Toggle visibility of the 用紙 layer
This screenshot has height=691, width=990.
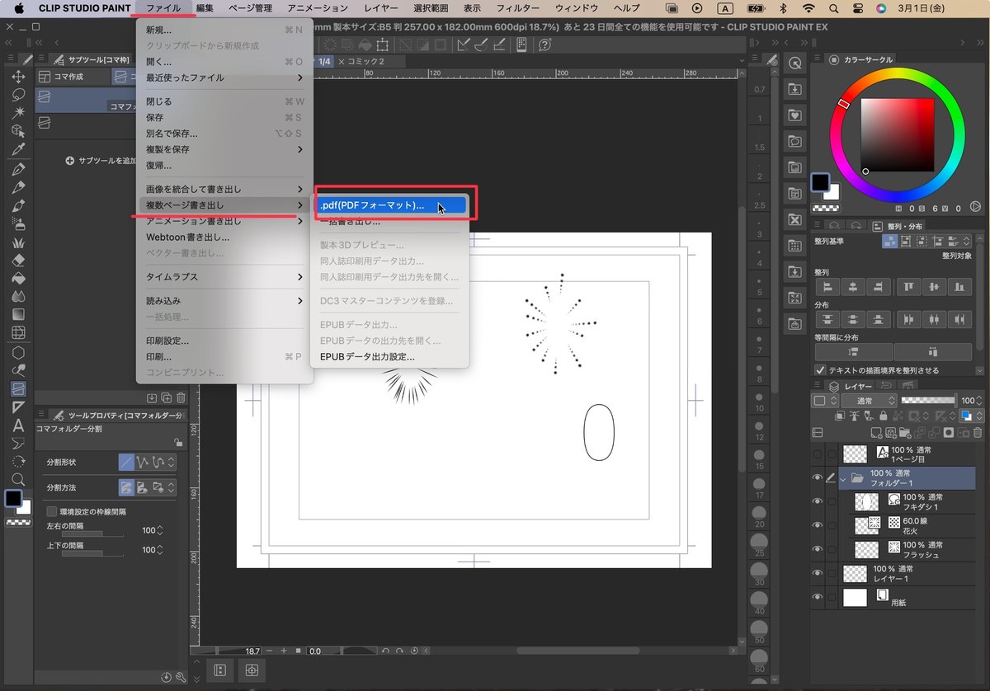point(817,597)
